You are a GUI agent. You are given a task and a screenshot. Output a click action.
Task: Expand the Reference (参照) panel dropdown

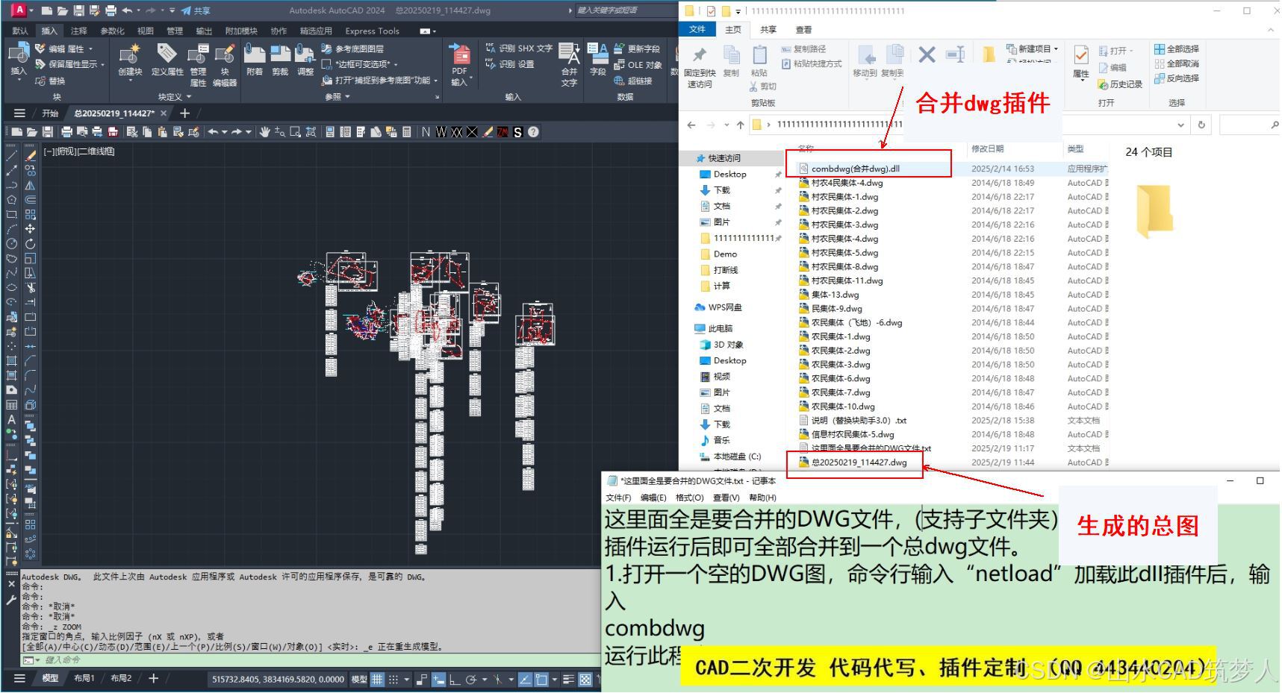click(x=348, y=97)
